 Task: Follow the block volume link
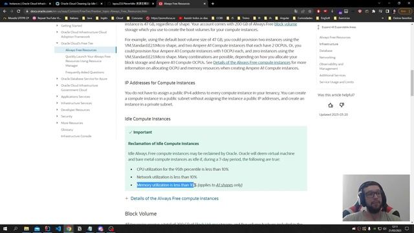(x=285, y=24)
